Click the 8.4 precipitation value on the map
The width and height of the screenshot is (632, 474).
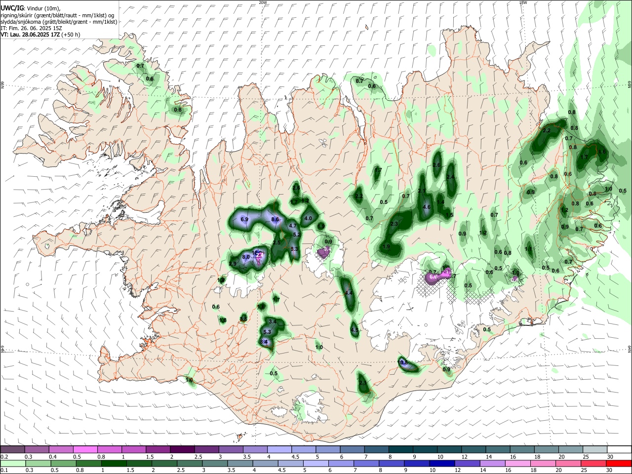coord(264,342)
